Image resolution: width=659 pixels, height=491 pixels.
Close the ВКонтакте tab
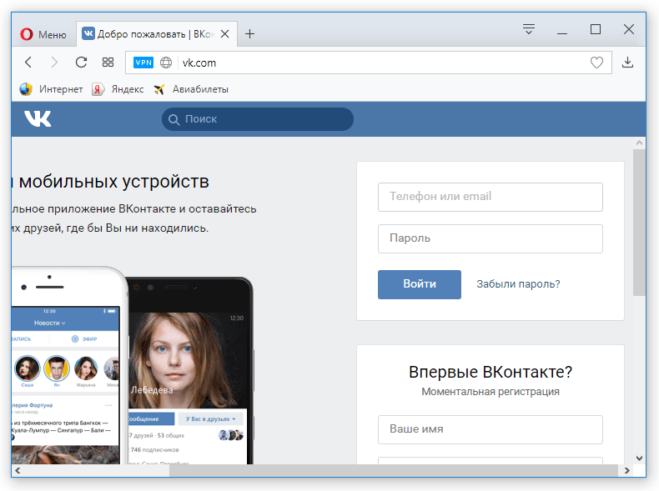pyautogui.click(x=225, y=34)
